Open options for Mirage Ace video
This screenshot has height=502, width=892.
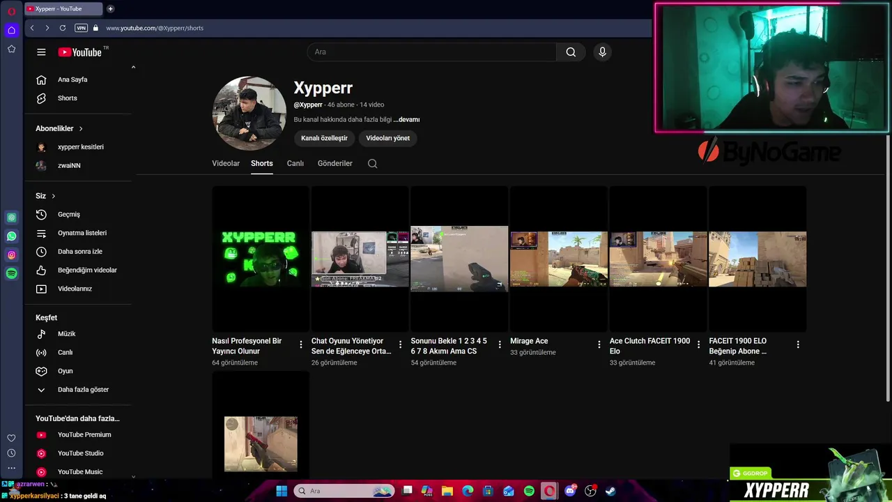(x=599, y=344)
